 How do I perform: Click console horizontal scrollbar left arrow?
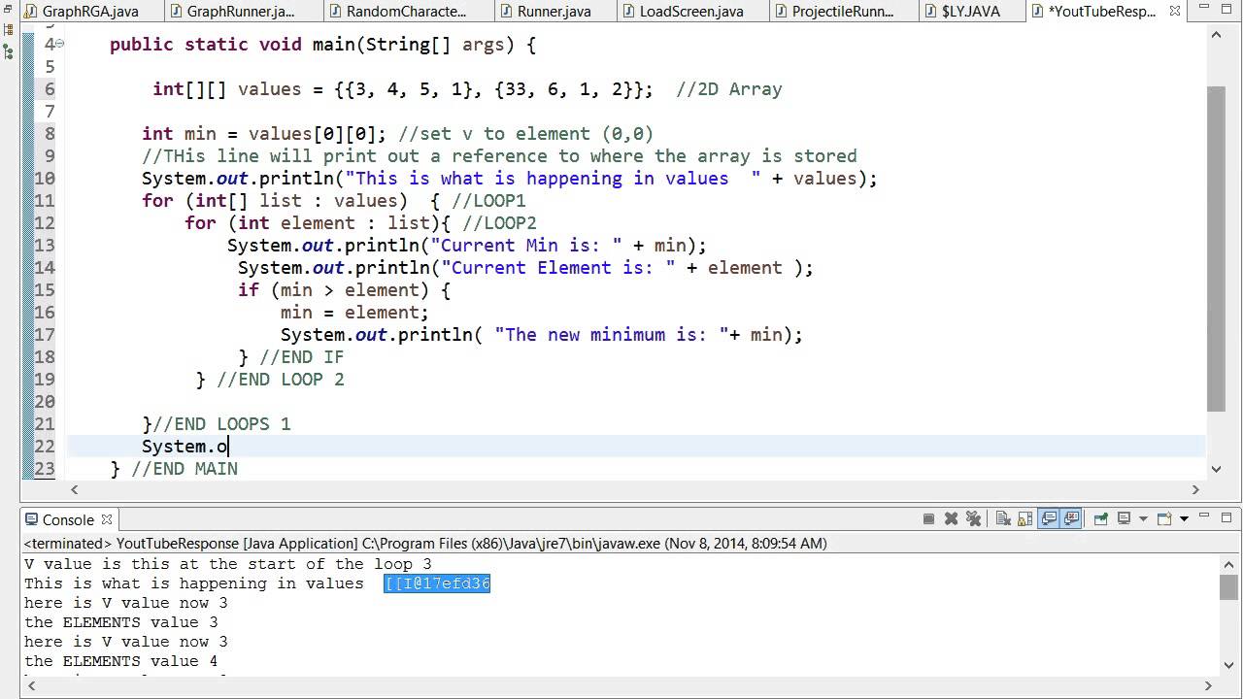coord(32,685)
